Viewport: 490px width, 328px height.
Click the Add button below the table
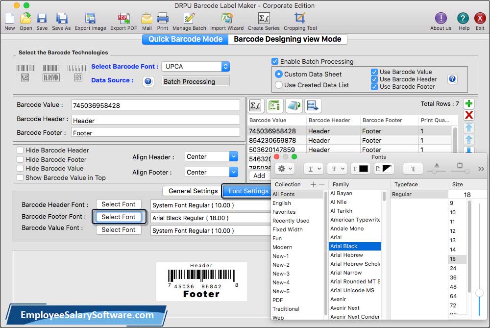(259, 176)
